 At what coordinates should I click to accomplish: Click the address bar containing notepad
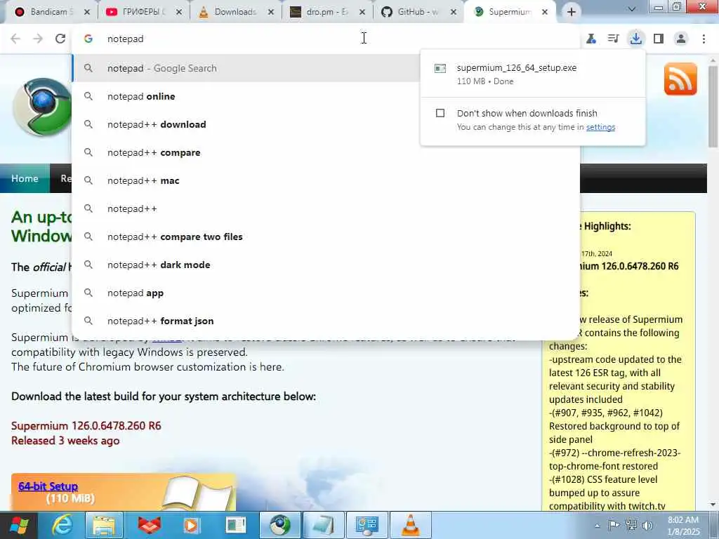tap(326, 39)
